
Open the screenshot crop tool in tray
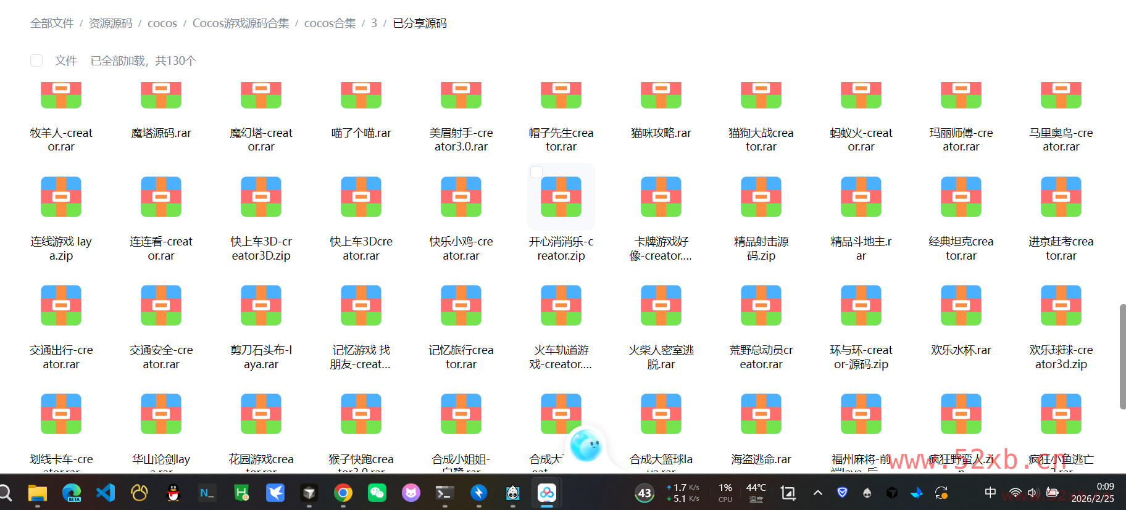788,493
